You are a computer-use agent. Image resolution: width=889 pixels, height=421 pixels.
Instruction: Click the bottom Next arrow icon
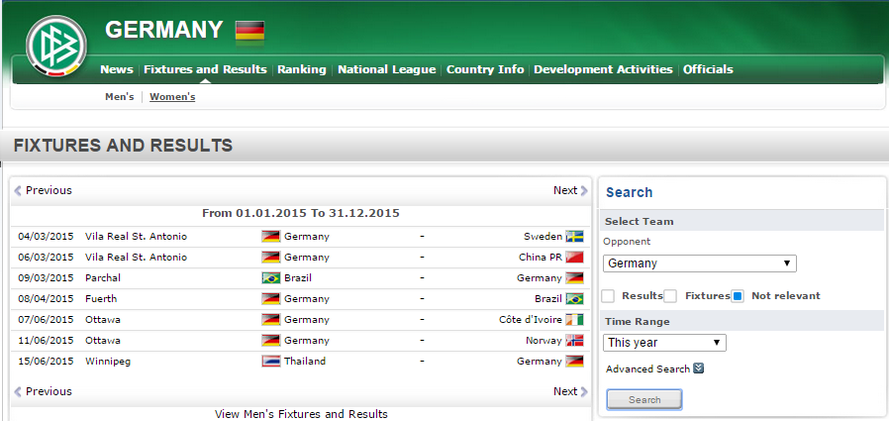(584, 391)
